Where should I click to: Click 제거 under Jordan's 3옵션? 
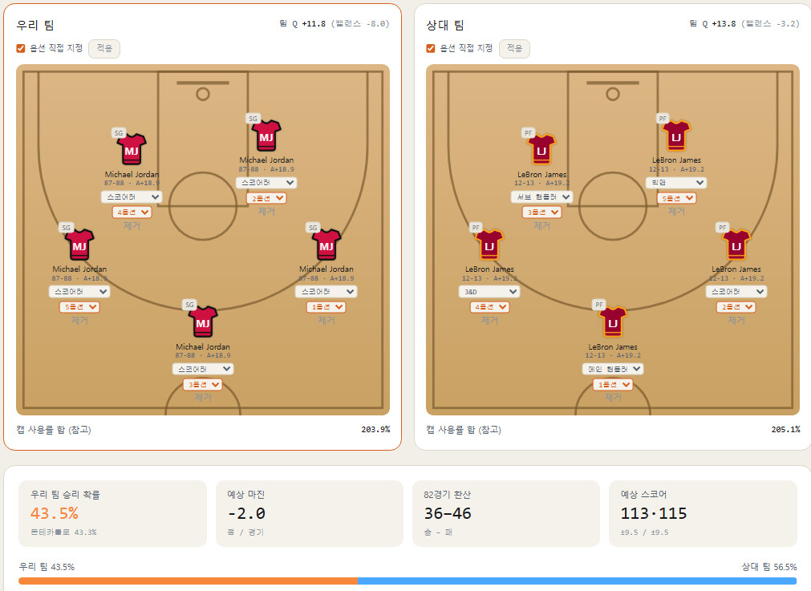pos(203,398)
